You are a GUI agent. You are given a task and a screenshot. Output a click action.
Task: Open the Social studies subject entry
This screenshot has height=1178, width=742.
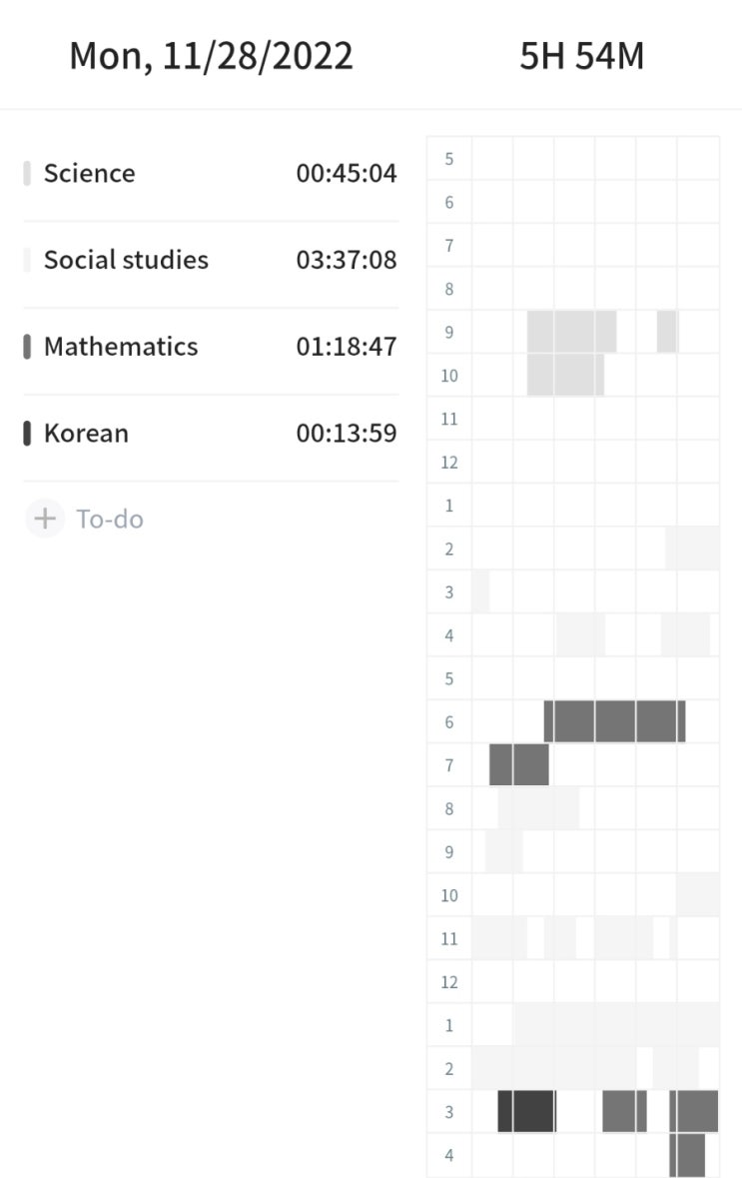[211, 260]
